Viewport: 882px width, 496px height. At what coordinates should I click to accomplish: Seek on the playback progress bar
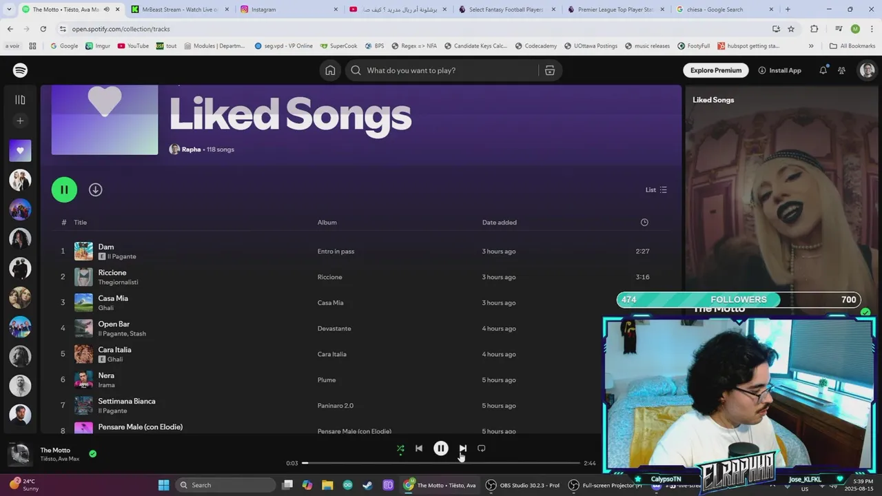[x=441, y=463]
